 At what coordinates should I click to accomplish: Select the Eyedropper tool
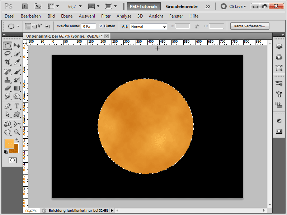coord(17,62)
